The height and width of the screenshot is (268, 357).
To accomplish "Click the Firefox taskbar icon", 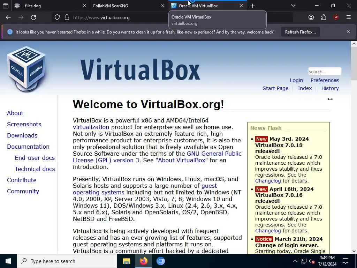I will [x=143, y=261].
